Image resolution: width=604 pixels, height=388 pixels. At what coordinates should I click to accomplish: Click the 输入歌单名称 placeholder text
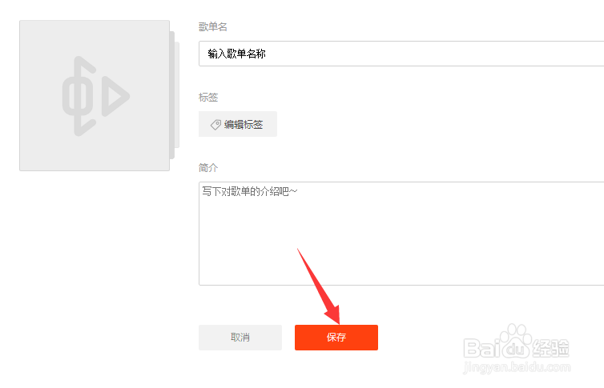[x=236, y=54]
